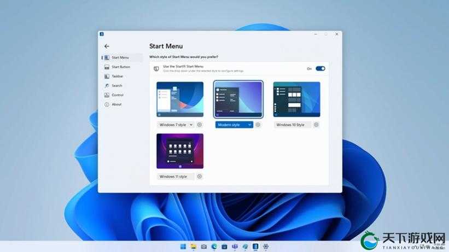Select the Windows 11 style label button

[176, 177]
